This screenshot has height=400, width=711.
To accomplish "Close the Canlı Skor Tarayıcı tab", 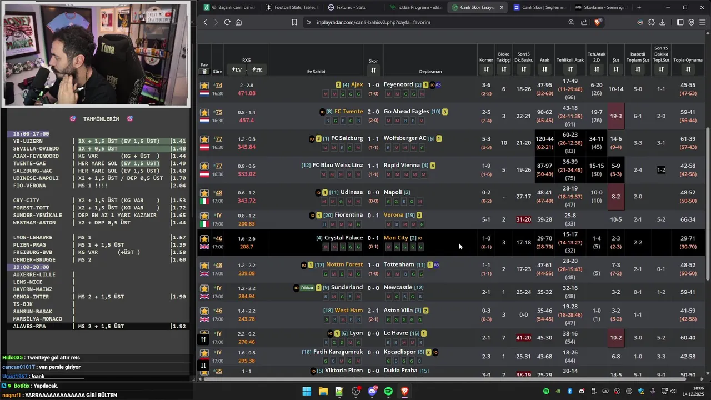I will click(x=502, y=7).
